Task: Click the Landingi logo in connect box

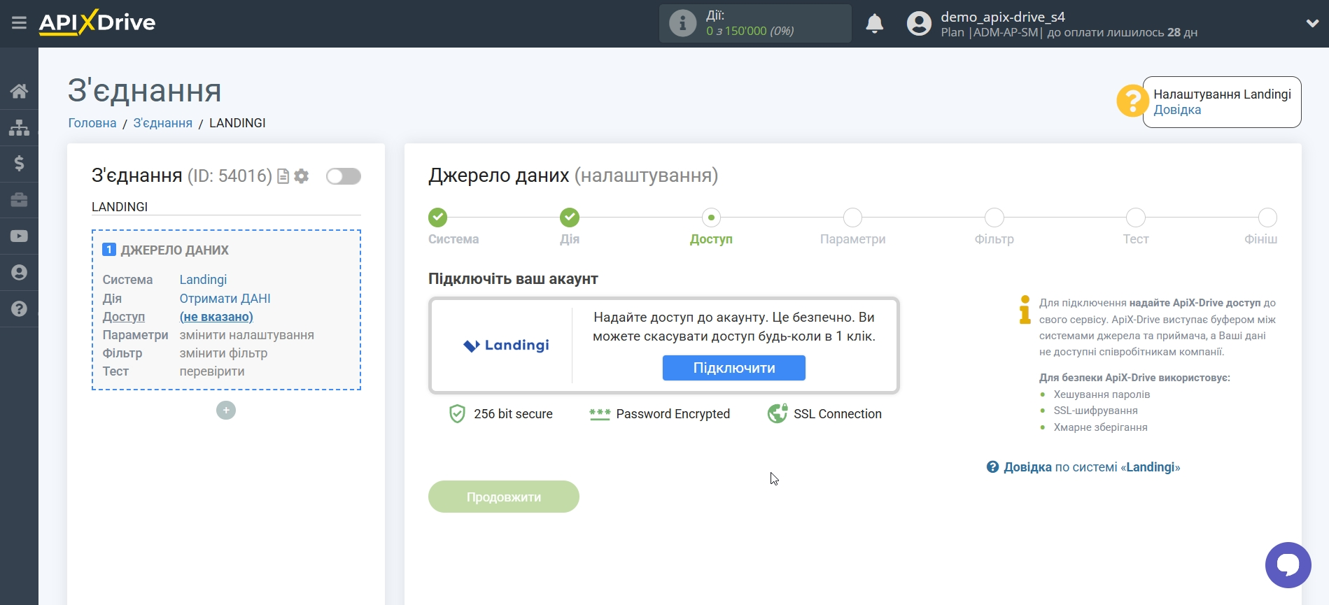Action: pos(507,345)
